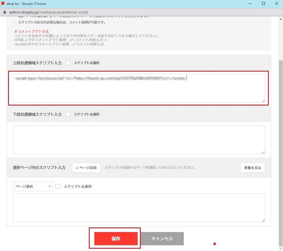Click the red shop by favicon
This screenshot has width=283, height=251.
click(3, 4)
